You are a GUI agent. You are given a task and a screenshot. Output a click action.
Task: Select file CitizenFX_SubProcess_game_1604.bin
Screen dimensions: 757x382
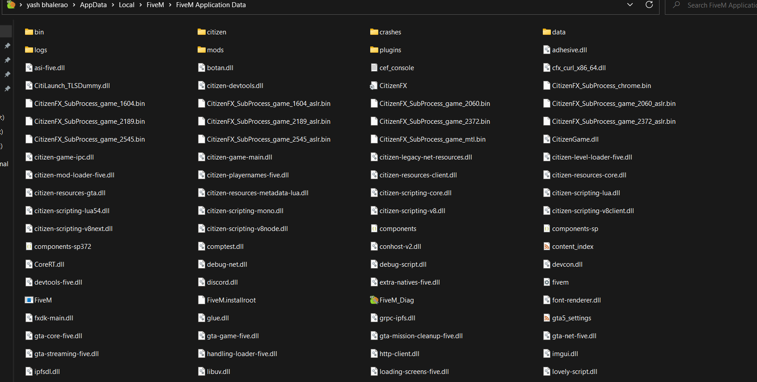(85, 103)
